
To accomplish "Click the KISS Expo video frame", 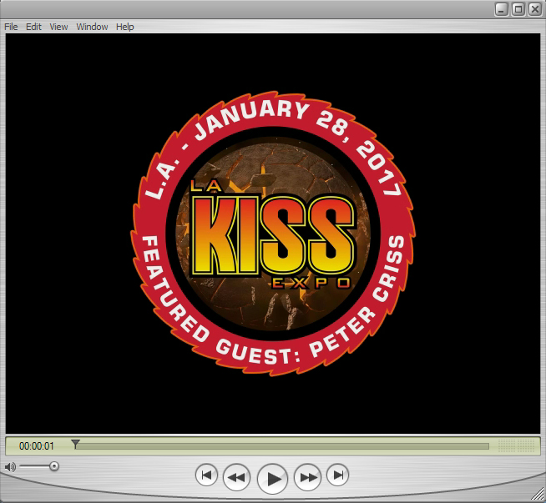I will pos(273,234).
